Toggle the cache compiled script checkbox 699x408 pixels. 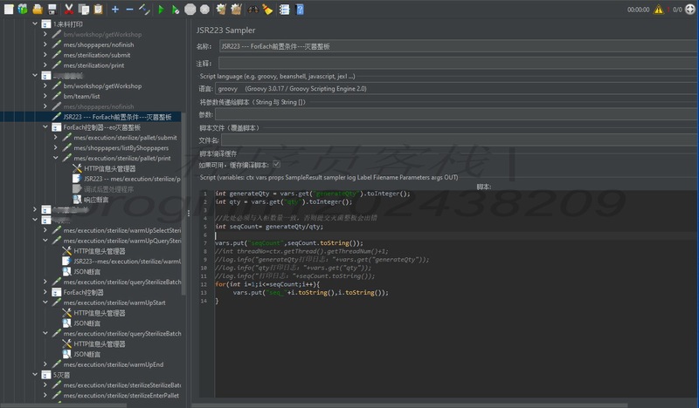(x=276, y=164)
